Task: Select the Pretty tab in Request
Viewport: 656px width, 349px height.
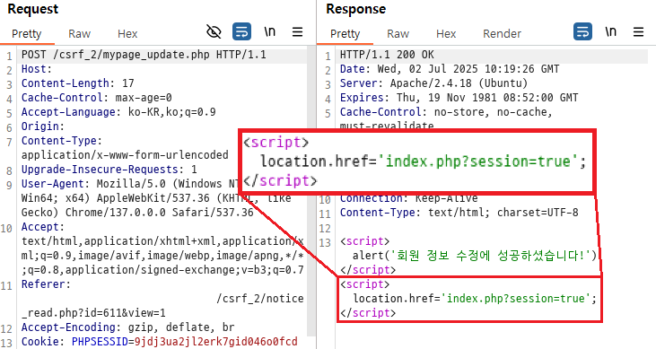Action: pyautogui.click(x=27, y=34)
